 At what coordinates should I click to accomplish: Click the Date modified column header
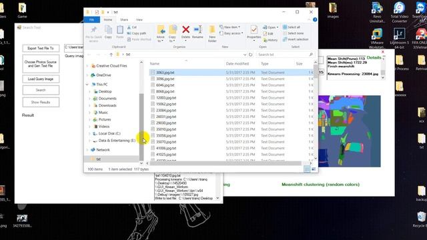point(238,64)
